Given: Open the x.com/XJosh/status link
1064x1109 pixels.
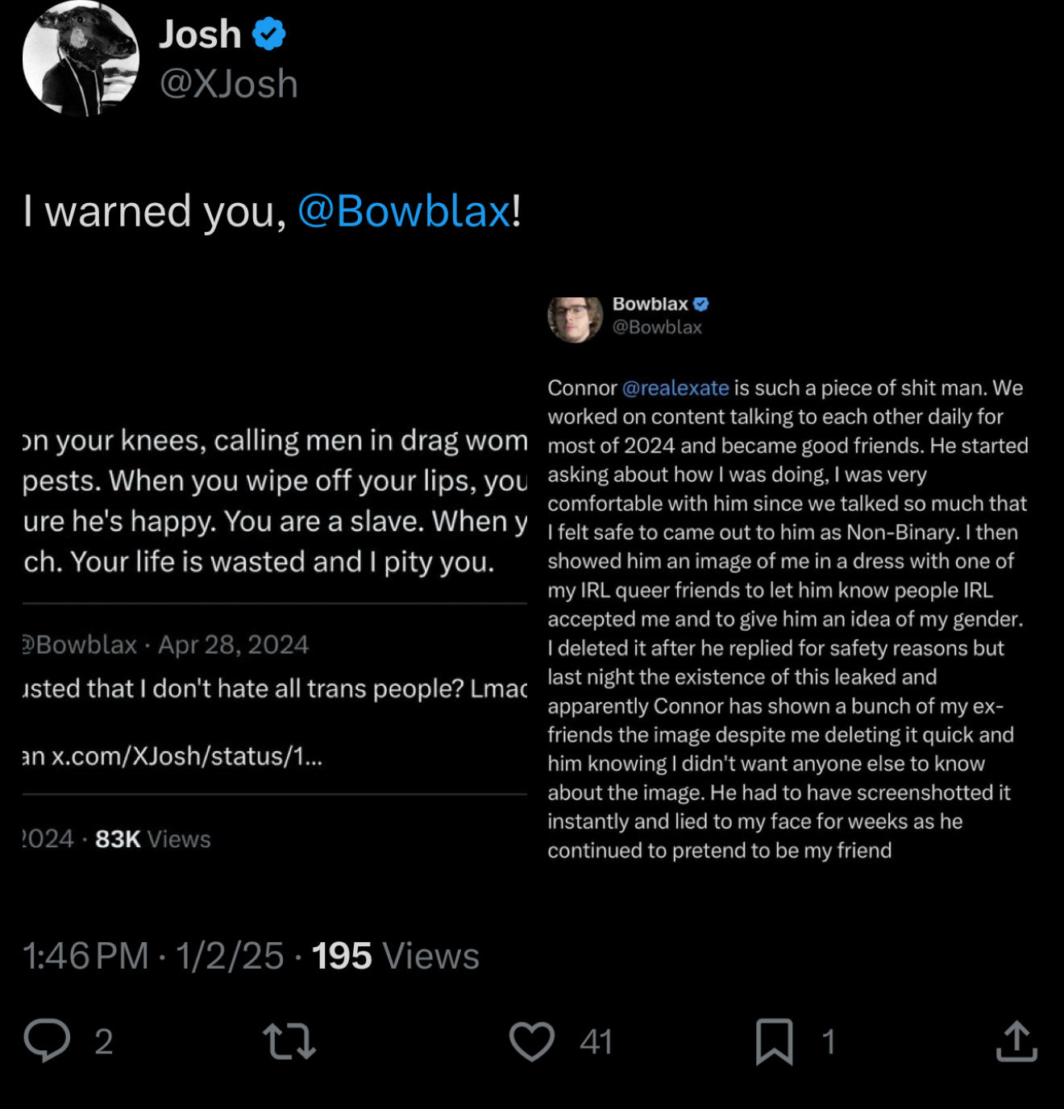Looking at the screenshot, I should pyautogui.click(x=187, y=756).
